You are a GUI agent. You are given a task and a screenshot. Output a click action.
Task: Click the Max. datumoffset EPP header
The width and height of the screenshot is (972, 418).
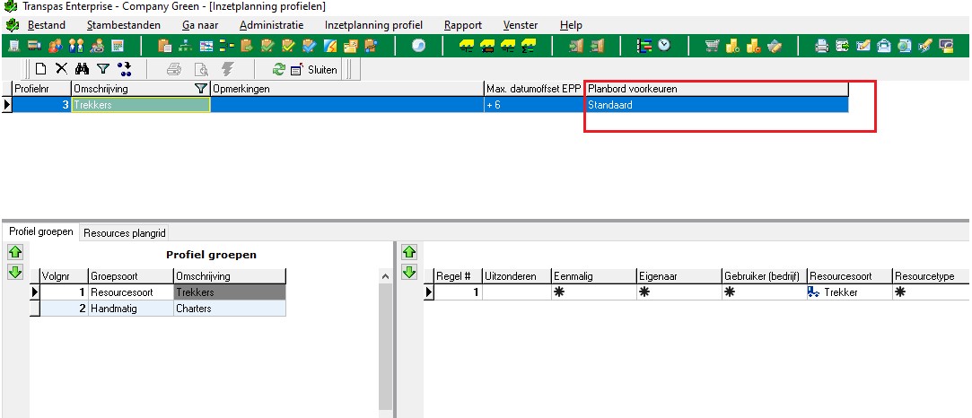pos(534,89)
